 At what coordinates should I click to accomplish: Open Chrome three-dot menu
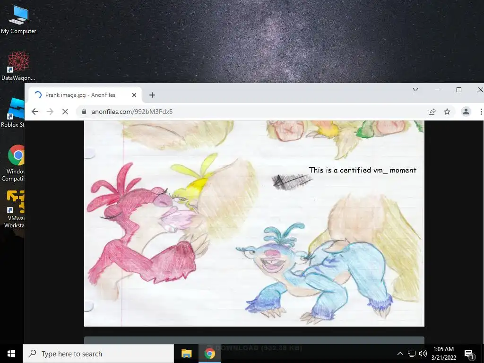click(481, 112)
